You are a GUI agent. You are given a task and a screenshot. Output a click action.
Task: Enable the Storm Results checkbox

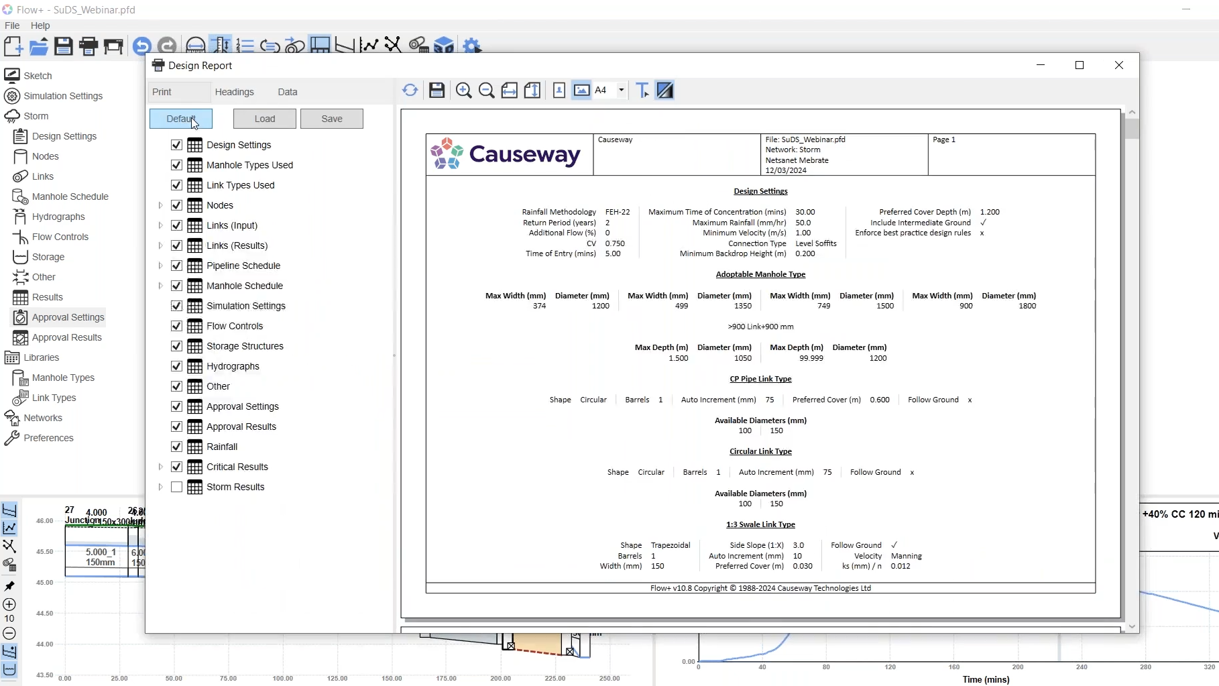(176, 486)
